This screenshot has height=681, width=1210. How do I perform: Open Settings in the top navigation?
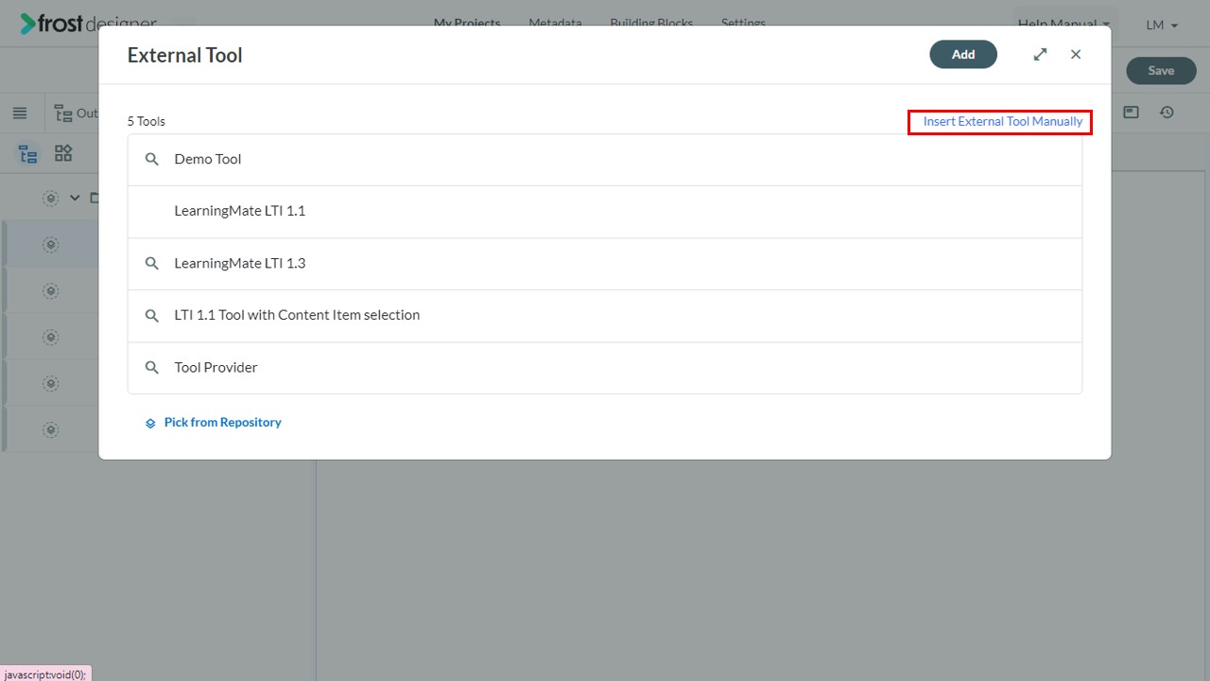pyautogui.click(x=743, y=23)
